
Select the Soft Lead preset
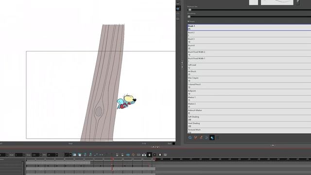249,66
